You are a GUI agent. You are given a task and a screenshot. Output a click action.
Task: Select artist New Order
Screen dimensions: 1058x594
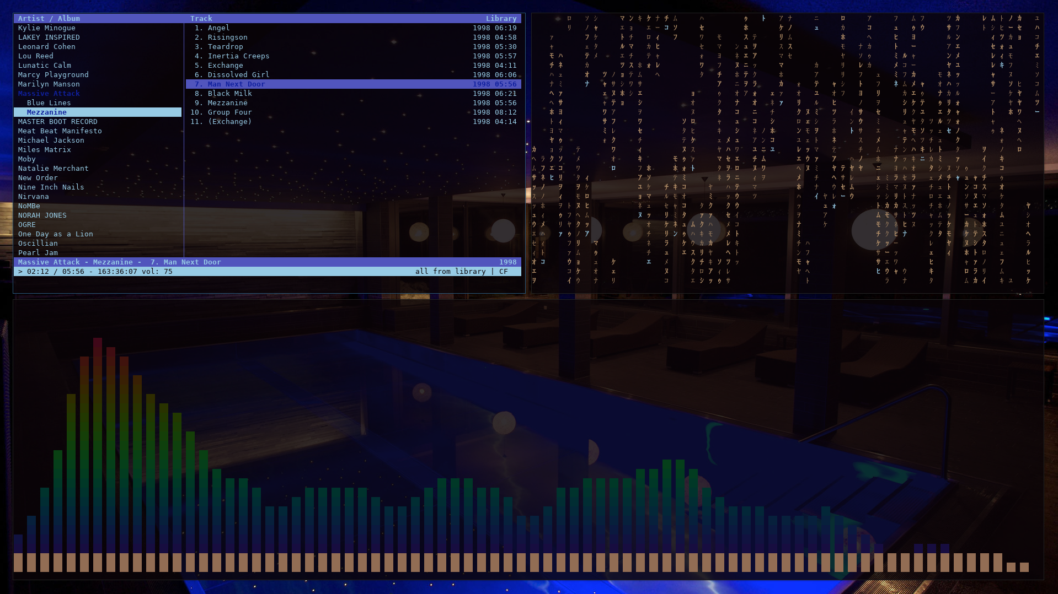(x=38, y=178)
